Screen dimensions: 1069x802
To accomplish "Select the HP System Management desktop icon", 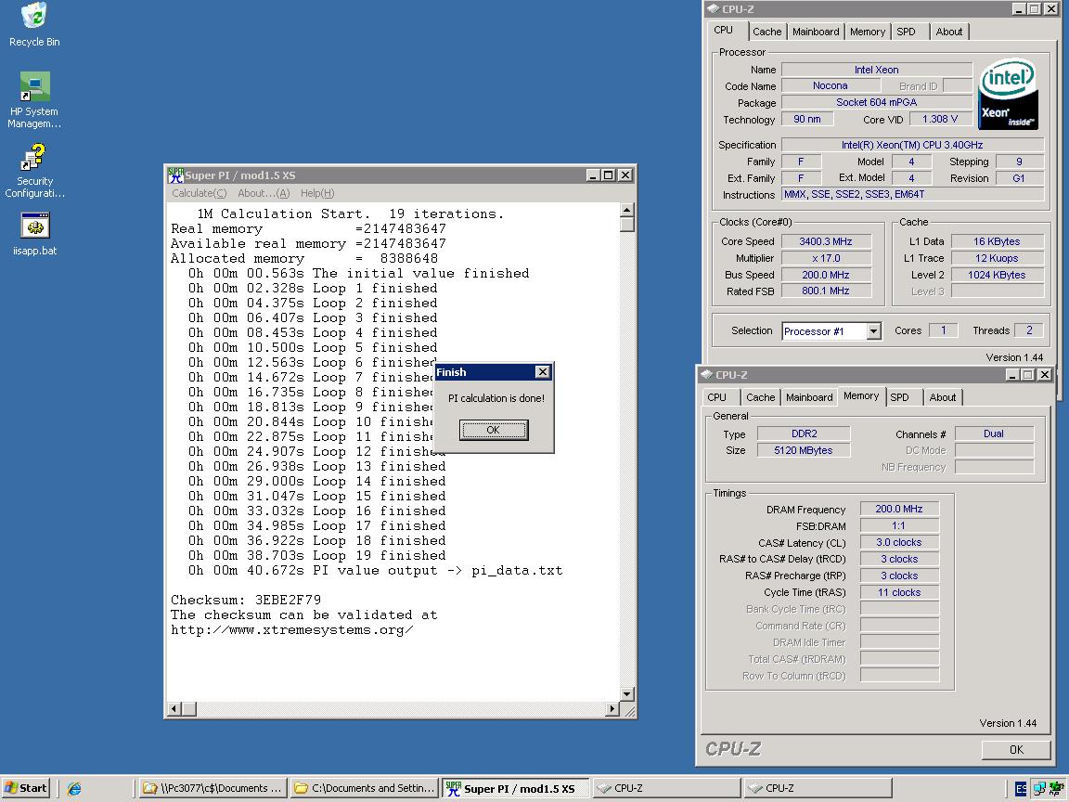I will tap(34, 99).
